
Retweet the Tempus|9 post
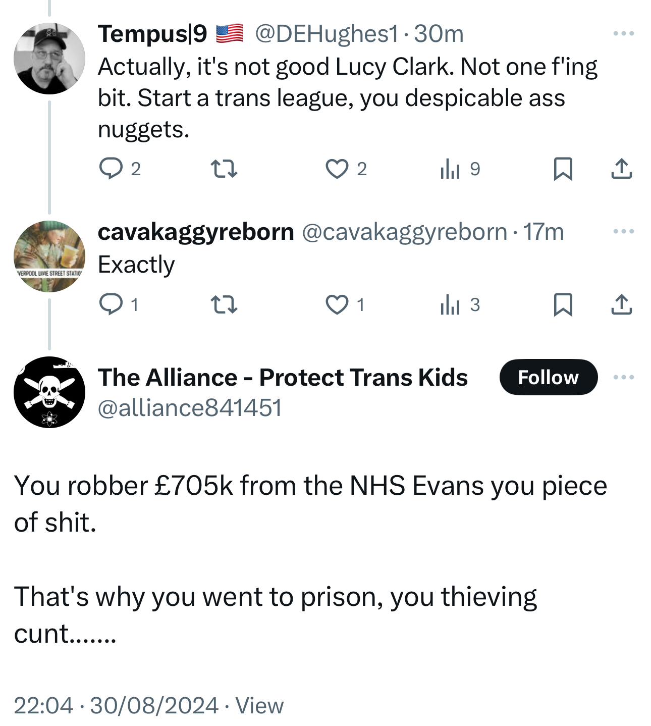pyautogui.click(x=224, y=169)
